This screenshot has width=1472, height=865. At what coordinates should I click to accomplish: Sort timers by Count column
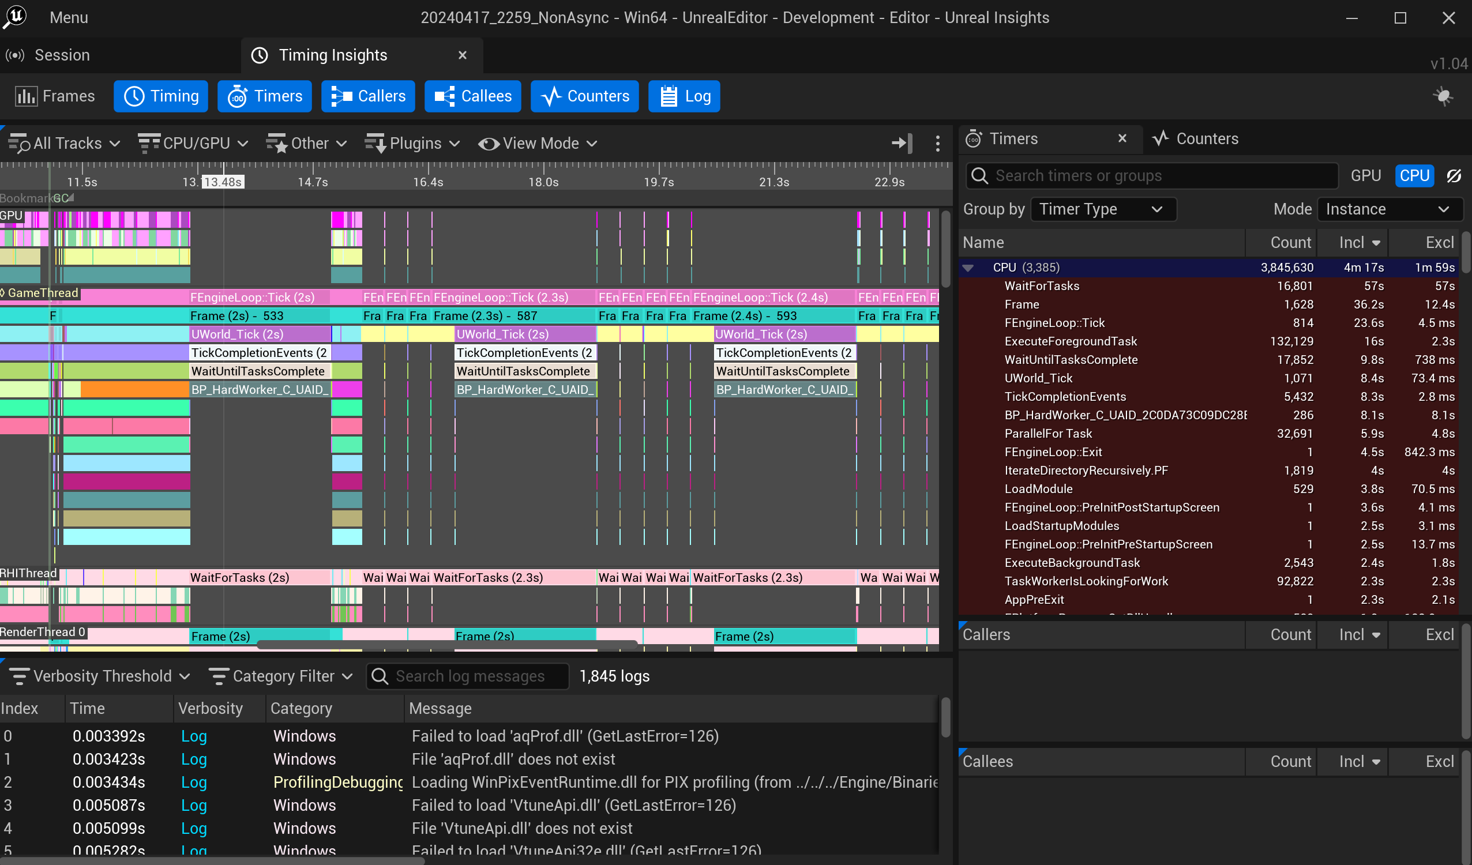click(1281, 242)
